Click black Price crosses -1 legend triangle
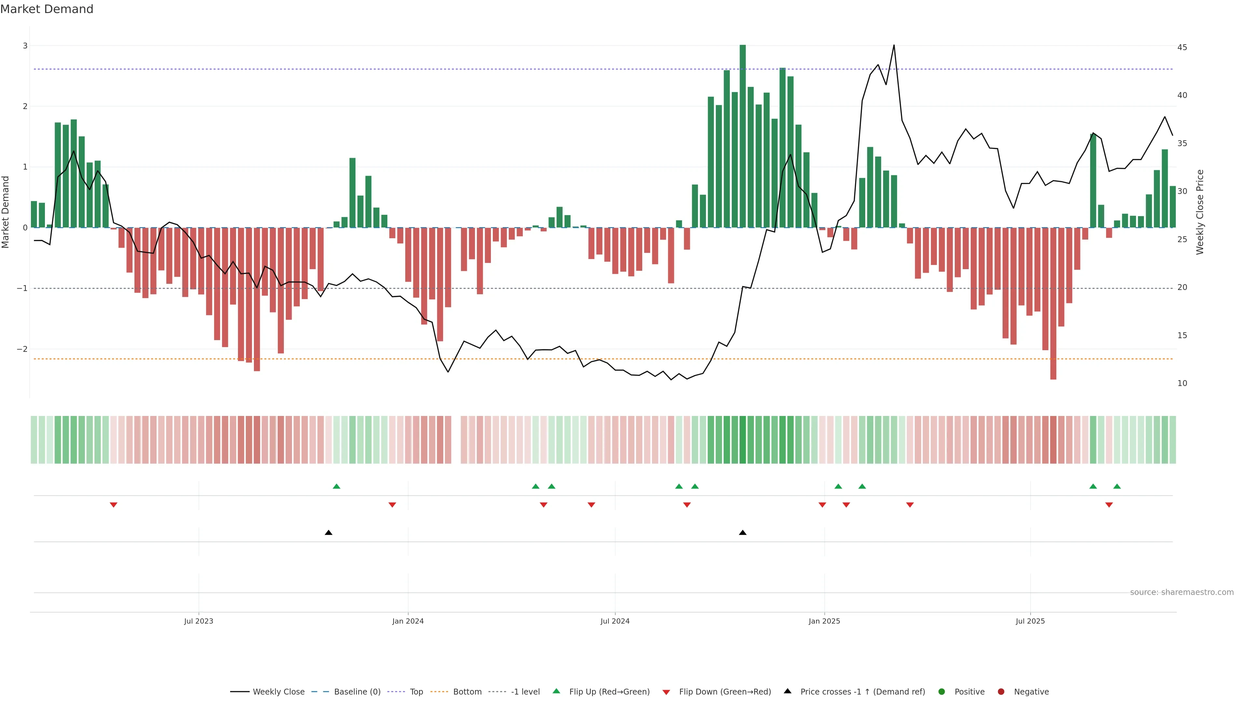Viewport: 1250px width, 703px height. point(787,691)
